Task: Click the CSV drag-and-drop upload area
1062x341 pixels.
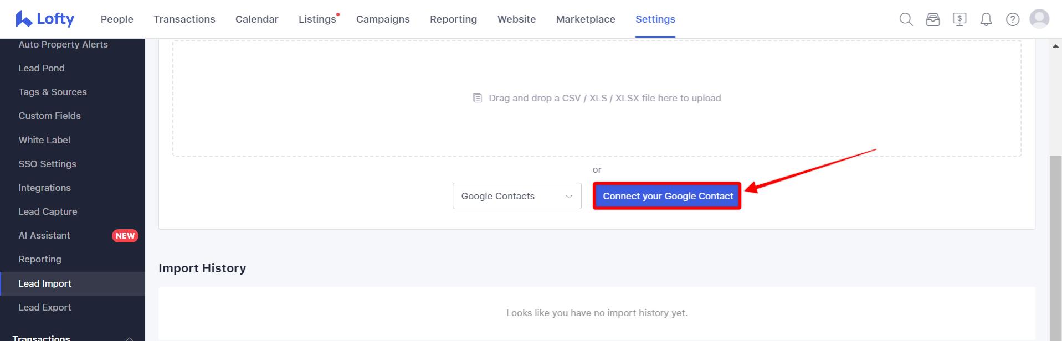Action: [x=597, y=98]
